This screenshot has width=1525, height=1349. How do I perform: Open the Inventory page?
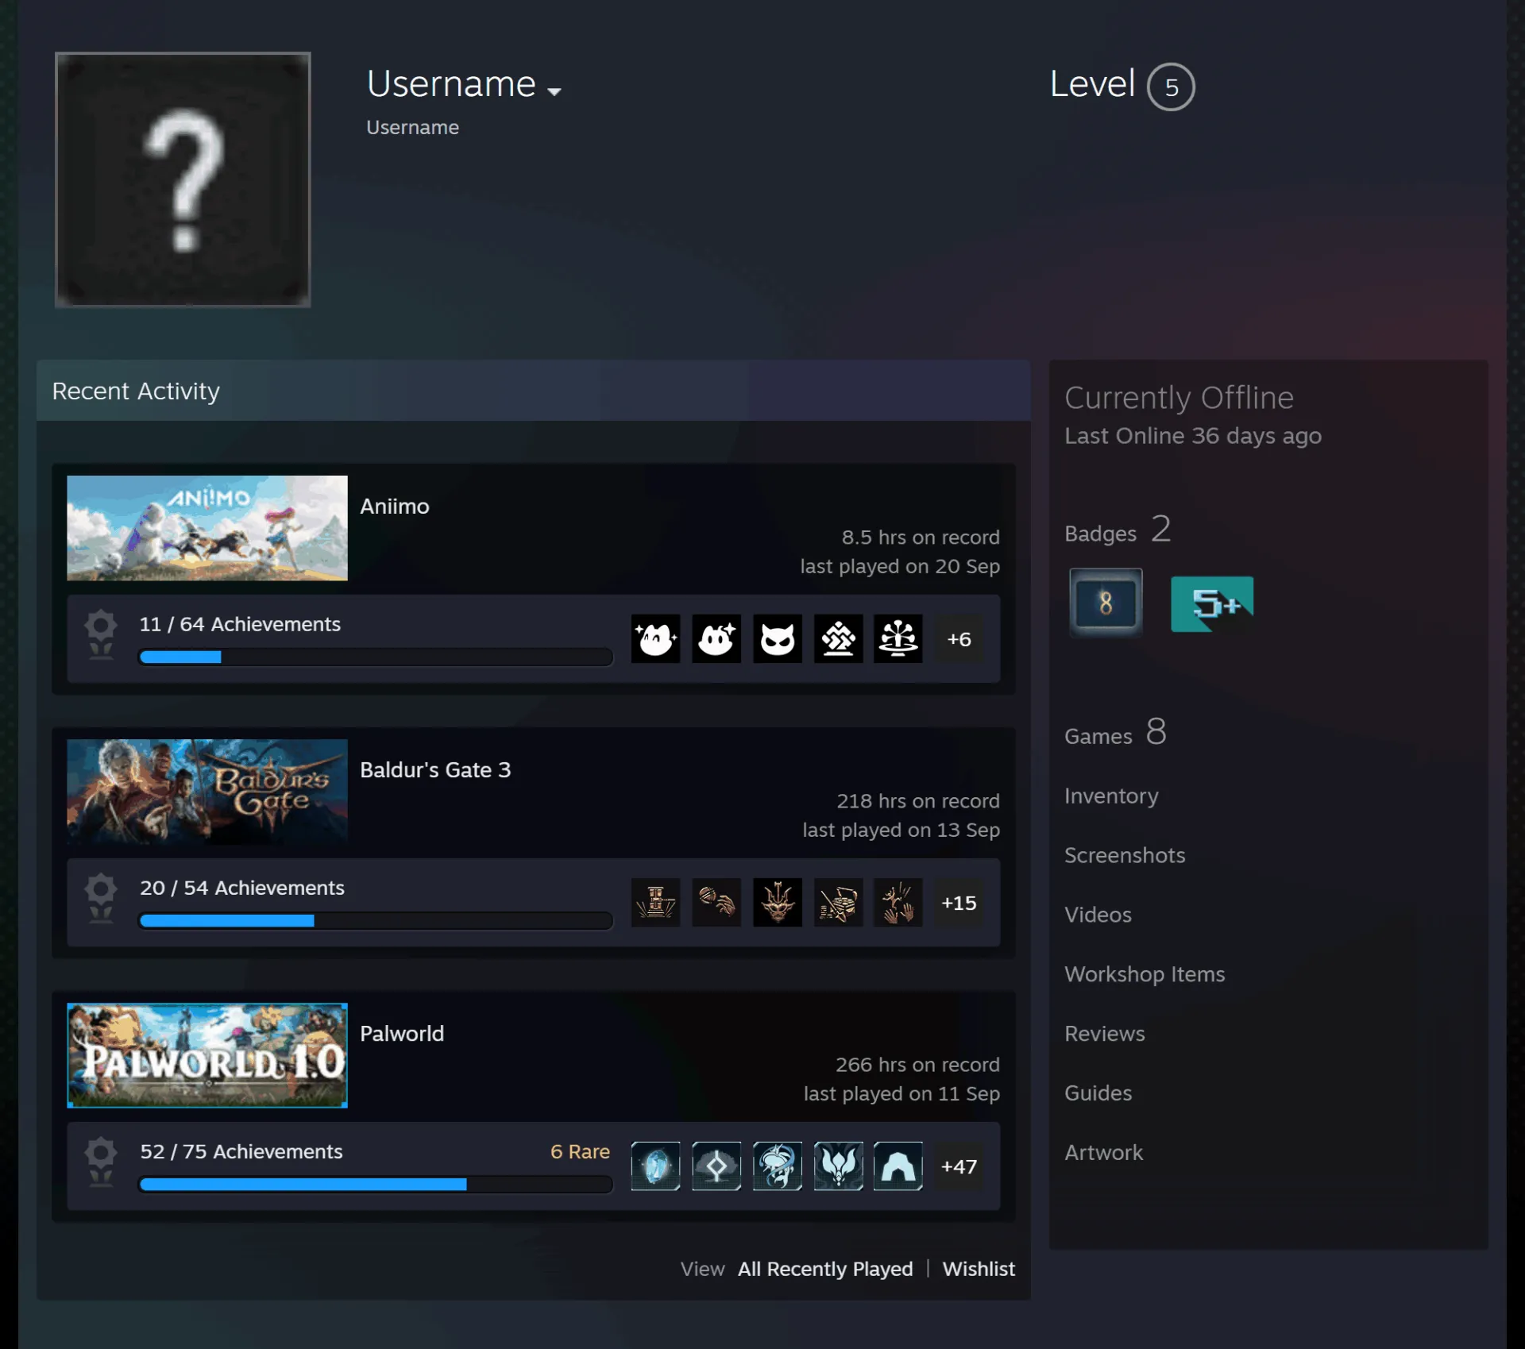1111,796
